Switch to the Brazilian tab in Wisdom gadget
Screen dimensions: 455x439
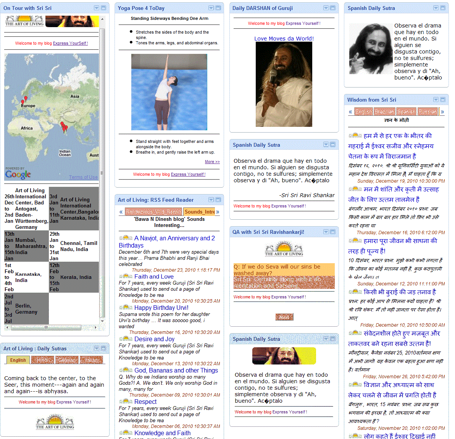[x=384, y=112]
